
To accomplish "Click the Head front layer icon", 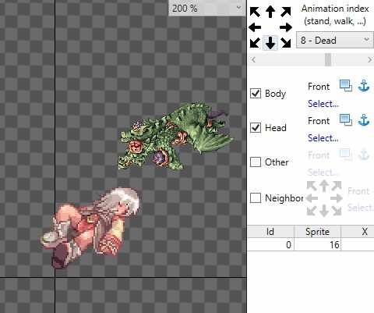I will pos(346,120).
